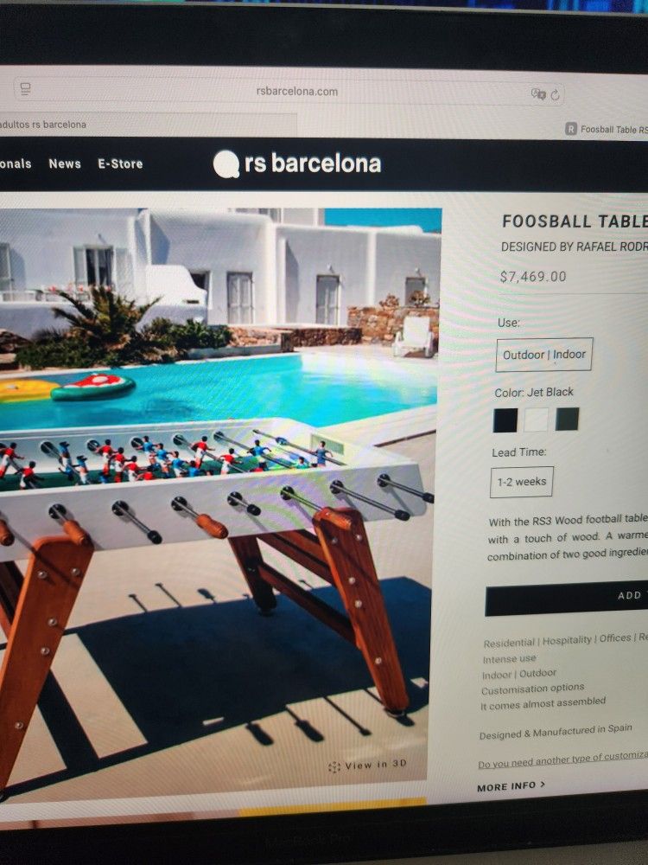This screenshot has height=865, width=648.
Task: Click the View in 3D link
Action: pyautogui.click(x=367, y=766)
